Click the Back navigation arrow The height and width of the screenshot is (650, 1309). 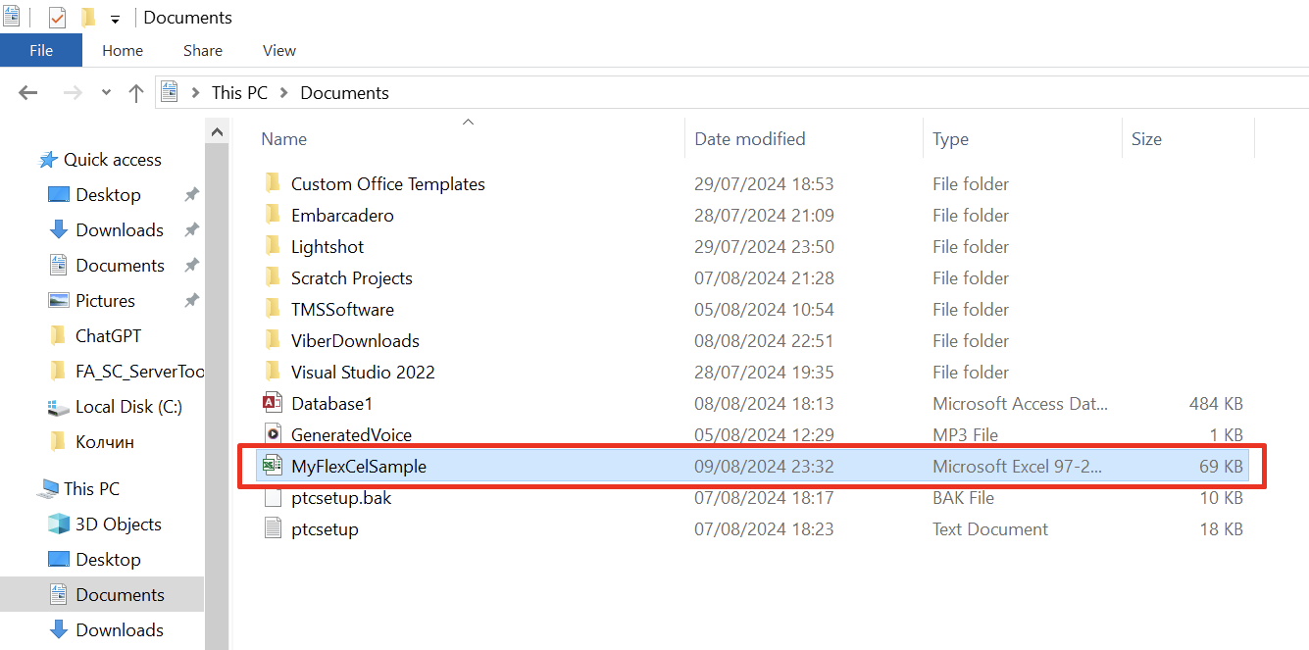pyautogui.click(x=27, y=91)
